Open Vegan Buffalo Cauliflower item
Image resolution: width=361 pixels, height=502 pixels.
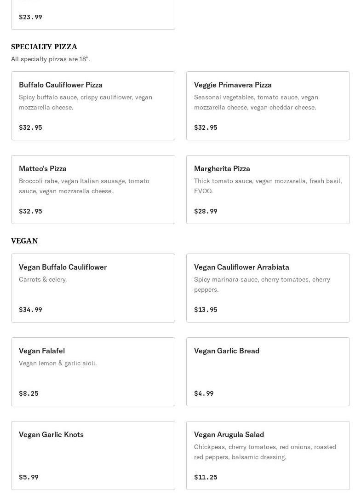coord(93,288)
